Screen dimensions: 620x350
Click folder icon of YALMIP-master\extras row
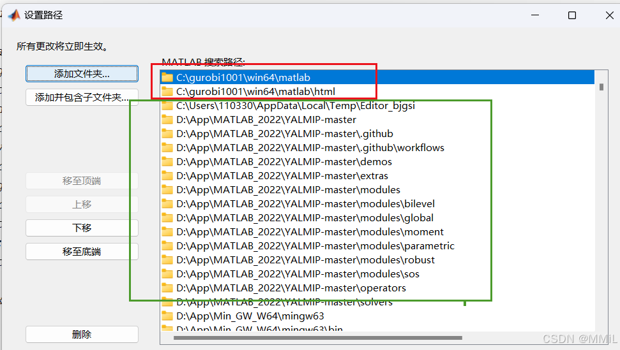click(x=167, y=175)
